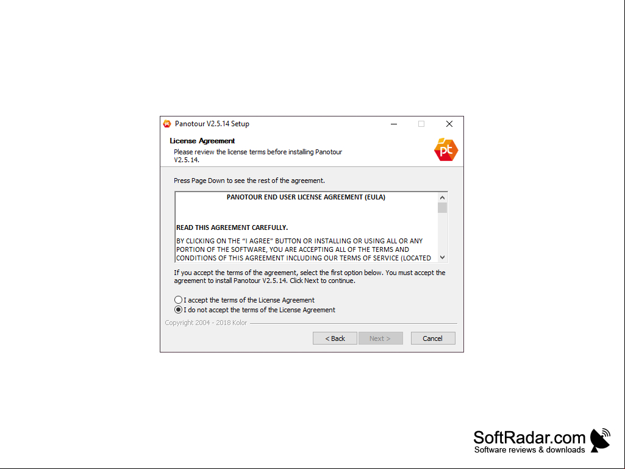Close the setup window with the X
This screenshot has height=469, width=625.
pos(449,124)
